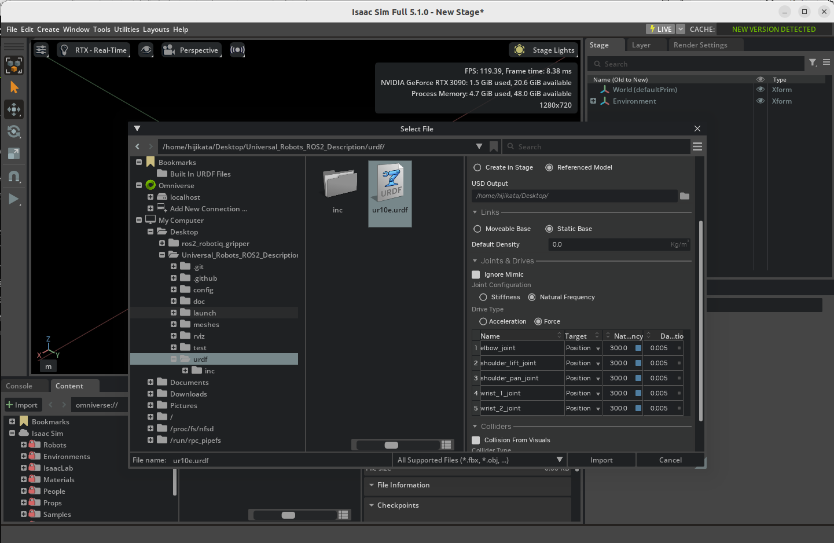Switch to the Render Settings tab
834x543 pixels.
click(700, 45)
